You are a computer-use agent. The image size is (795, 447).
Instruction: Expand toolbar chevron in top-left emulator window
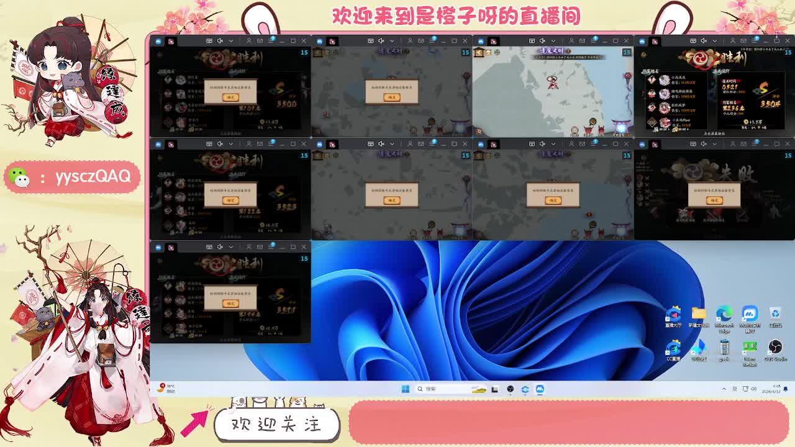pyautogui.click(x=231, y=41)
